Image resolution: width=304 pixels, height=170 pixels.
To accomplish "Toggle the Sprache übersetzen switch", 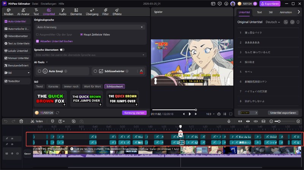I will click(x=62, y=50).
